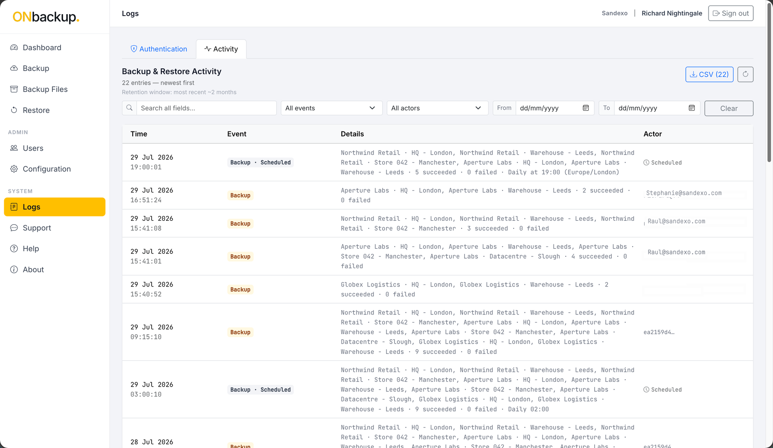Click the Users people icon
Viewport: 773px width, 448px height.
[x=14, y=148]
